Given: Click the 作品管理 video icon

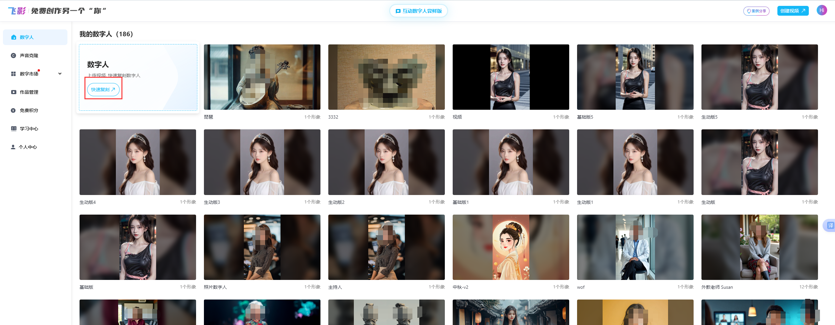Looking at the screenshot, I should [13, 92].
